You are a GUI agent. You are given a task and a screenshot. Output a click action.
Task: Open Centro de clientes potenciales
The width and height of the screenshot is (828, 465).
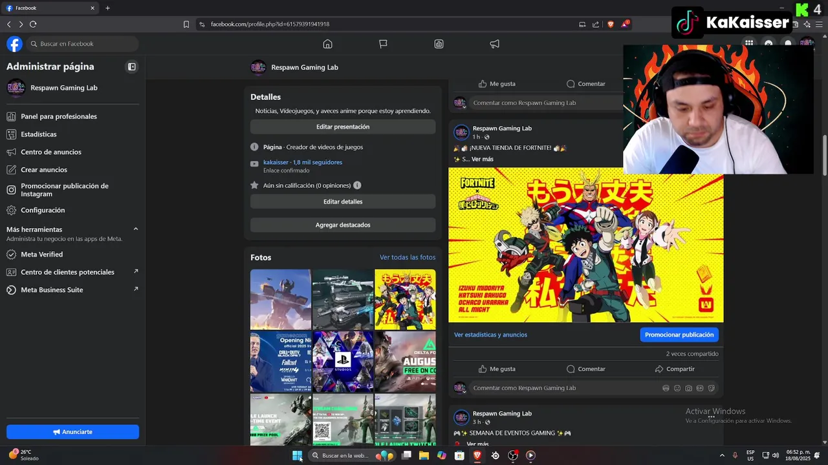coord(67,272)
